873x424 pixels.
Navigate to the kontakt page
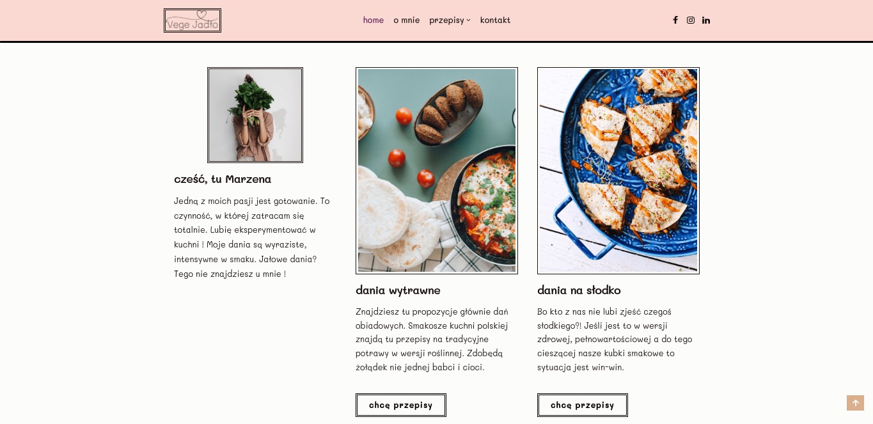coord(495,20)
